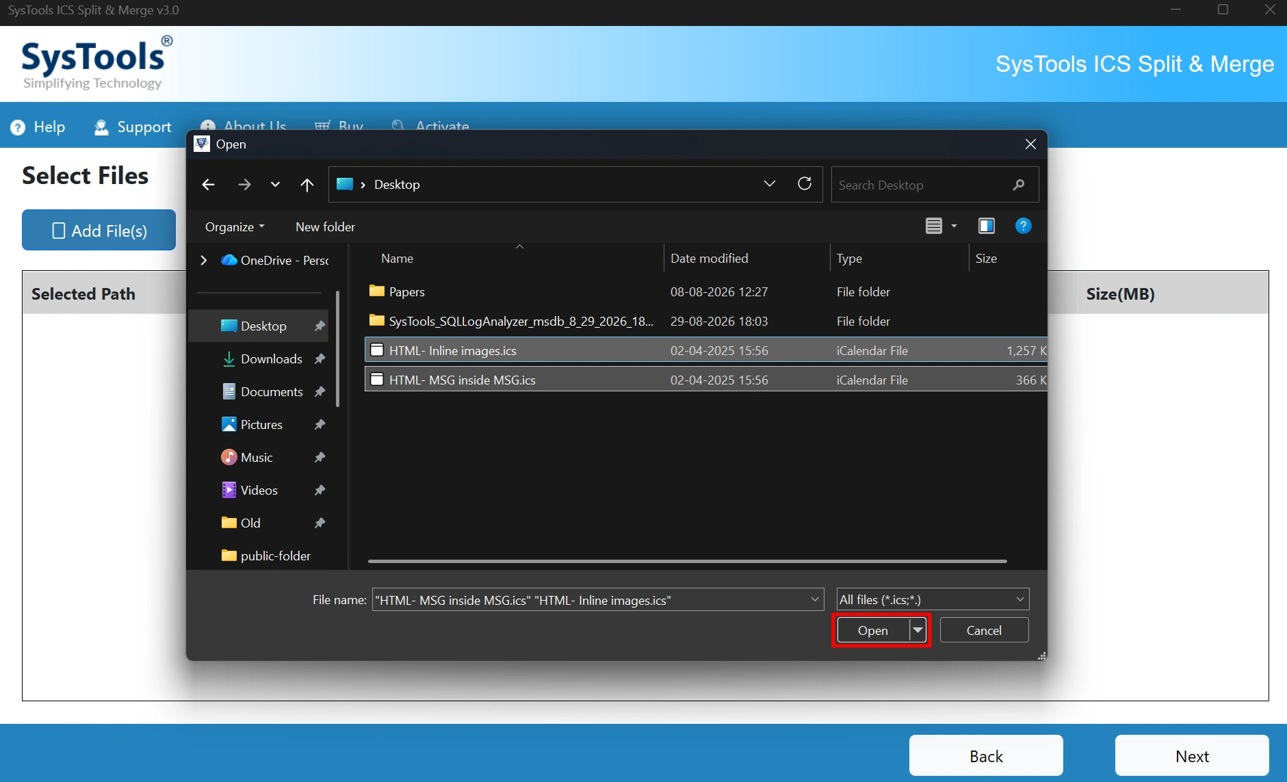Toggle checkbox for HTML- Inline images.ics
Image resolution: width=1287 pixels, height=782 pixels.
[376, 350]
